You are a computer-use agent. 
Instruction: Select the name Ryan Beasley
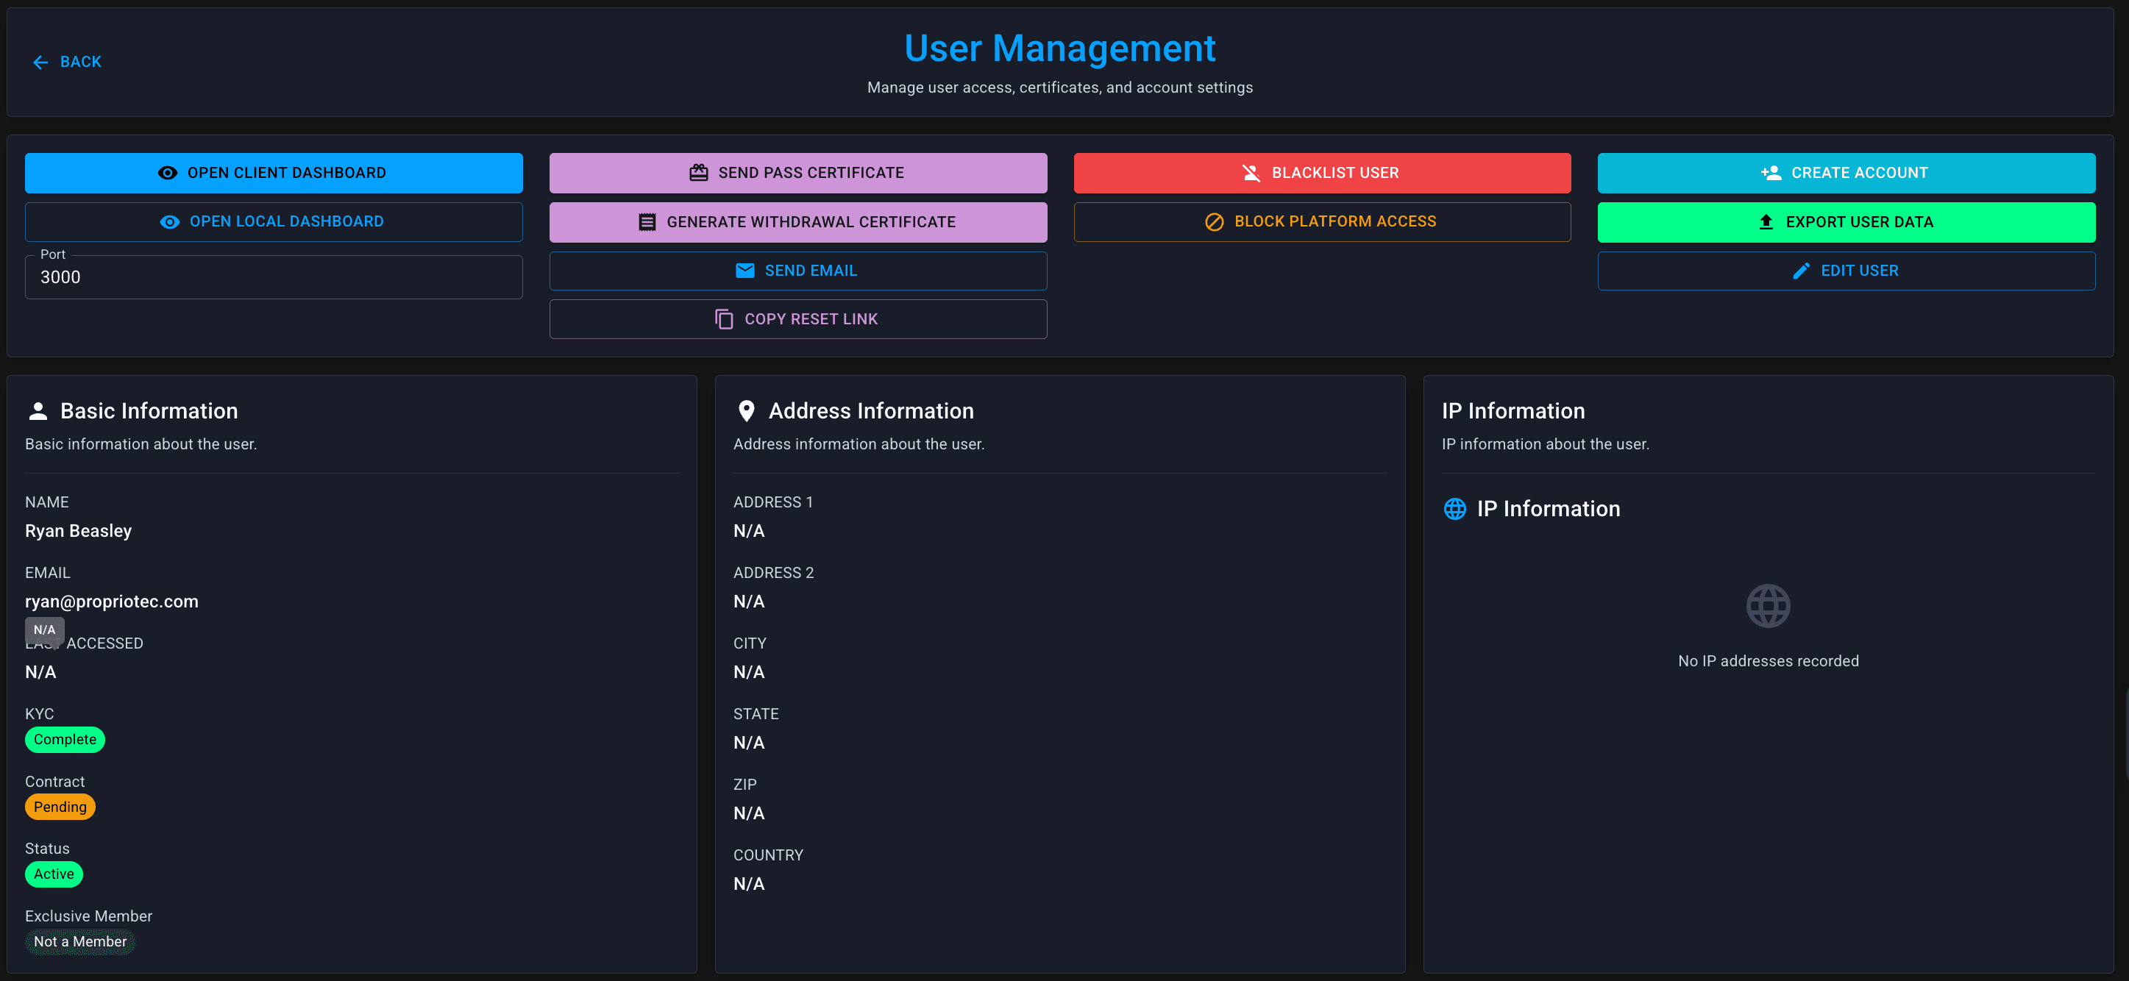[x=79, y=531]
